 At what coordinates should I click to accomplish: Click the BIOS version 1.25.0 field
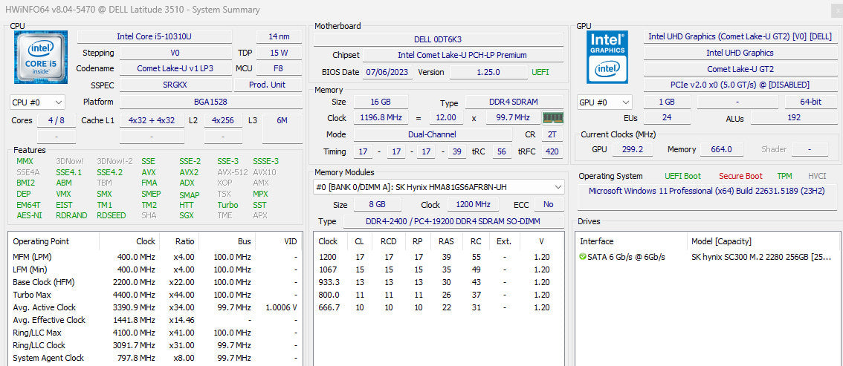click(488, 73)
